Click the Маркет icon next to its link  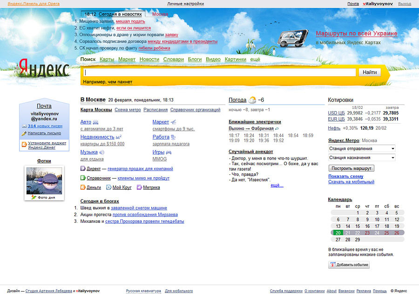pos(173,122)
